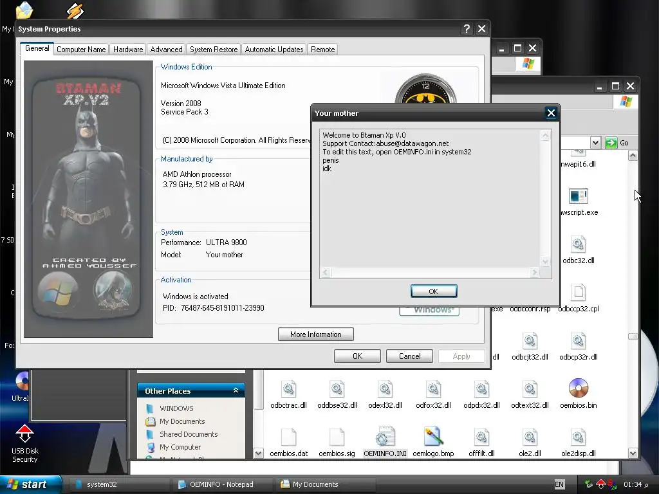This screenshot has height=494, width=659.
Task: Click the file list scroll down arrow
Action: tap(633, 453)
